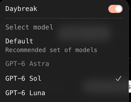Choose the GPT-6 Sol model
This screenshot has height=102, width=131.
point(64,78)
